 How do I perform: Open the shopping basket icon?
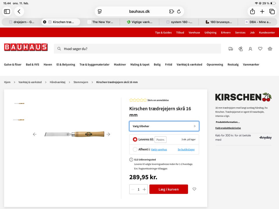(270, 48)
